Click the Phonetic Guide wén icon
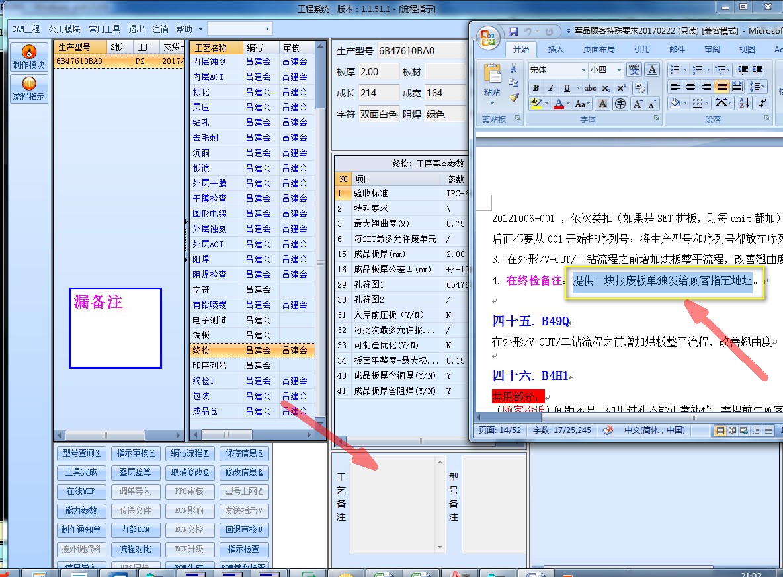This screenshot has width=783, height=577. pyautogui.click(x=634, y=69)
